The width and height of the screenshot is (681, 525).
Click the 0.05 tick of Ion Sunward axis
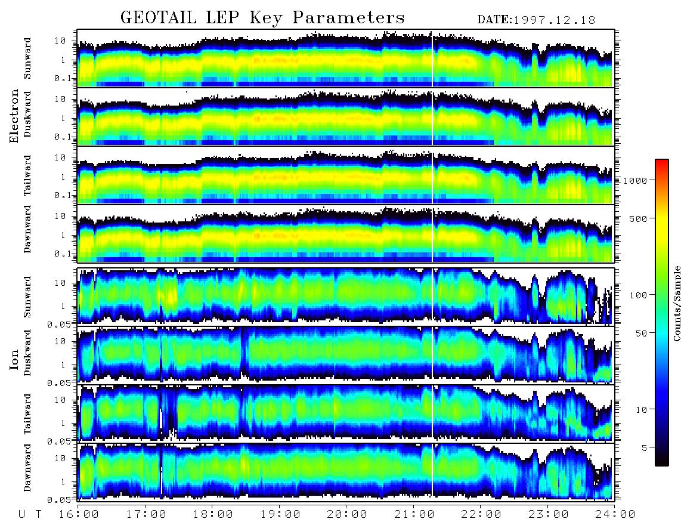[x=60, y=324]
